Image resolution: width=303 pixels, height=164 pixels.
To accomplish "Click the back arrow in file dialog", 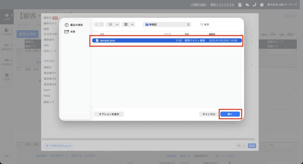I will click(97, 25).
